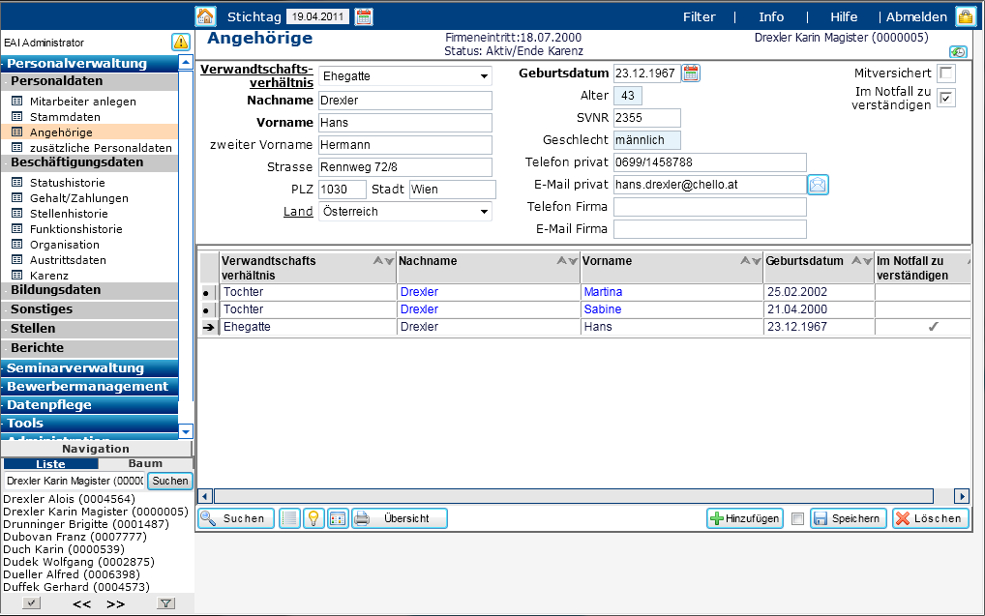
Task: Click the yellow warning triangle icon
Action: point(181,43)
